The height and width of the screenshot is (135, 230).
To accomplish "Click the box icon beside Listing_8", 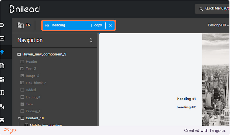I will click(22, 97).
